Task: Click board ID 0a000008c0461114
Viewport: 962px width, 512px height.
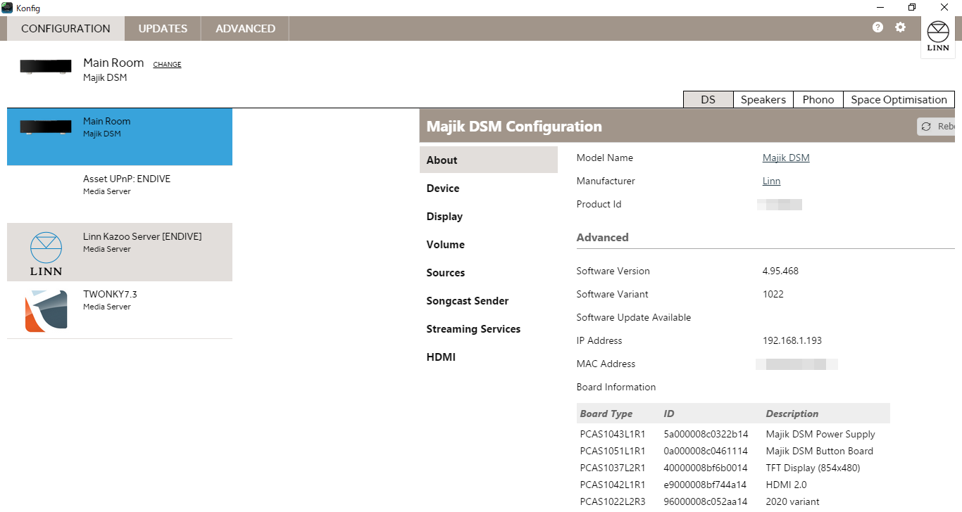Action: (706, 451)
